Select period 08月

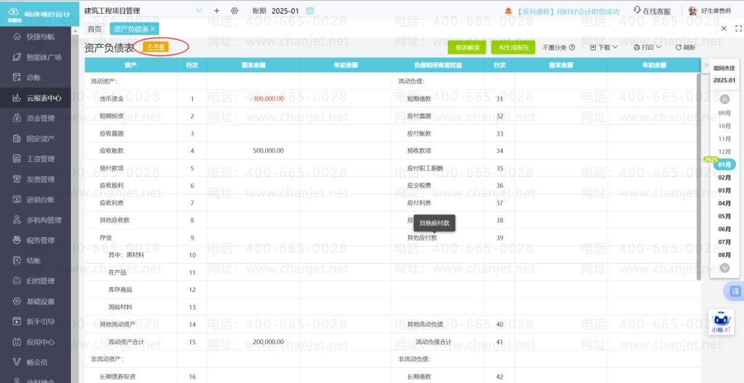pos(725,255)
